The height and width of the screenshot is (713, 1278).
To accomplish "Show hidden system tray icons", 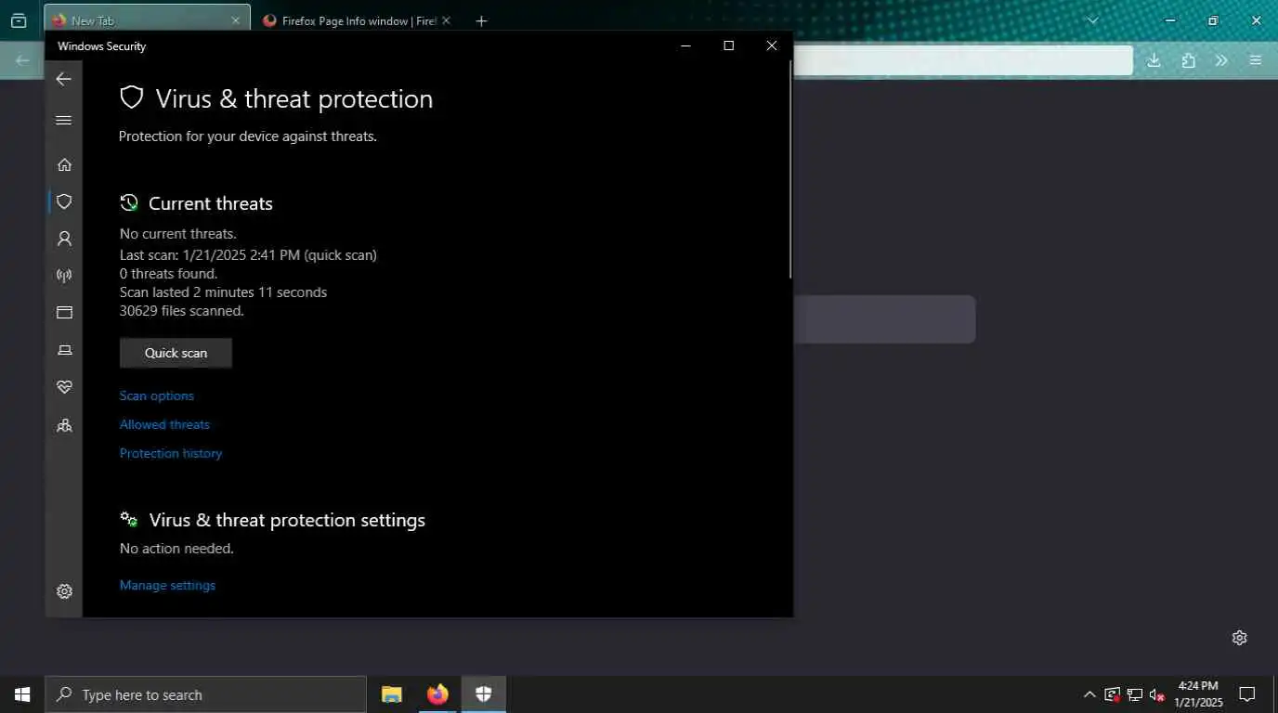I will 1089,694.
